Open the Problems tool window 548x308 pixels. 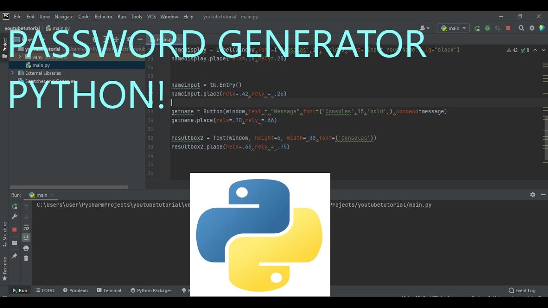pyautogui.click(x=76, y=290)
